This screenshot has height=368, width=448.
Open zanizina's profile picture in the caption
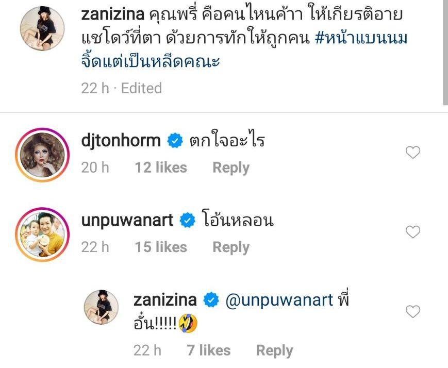(x=42, y=28)
